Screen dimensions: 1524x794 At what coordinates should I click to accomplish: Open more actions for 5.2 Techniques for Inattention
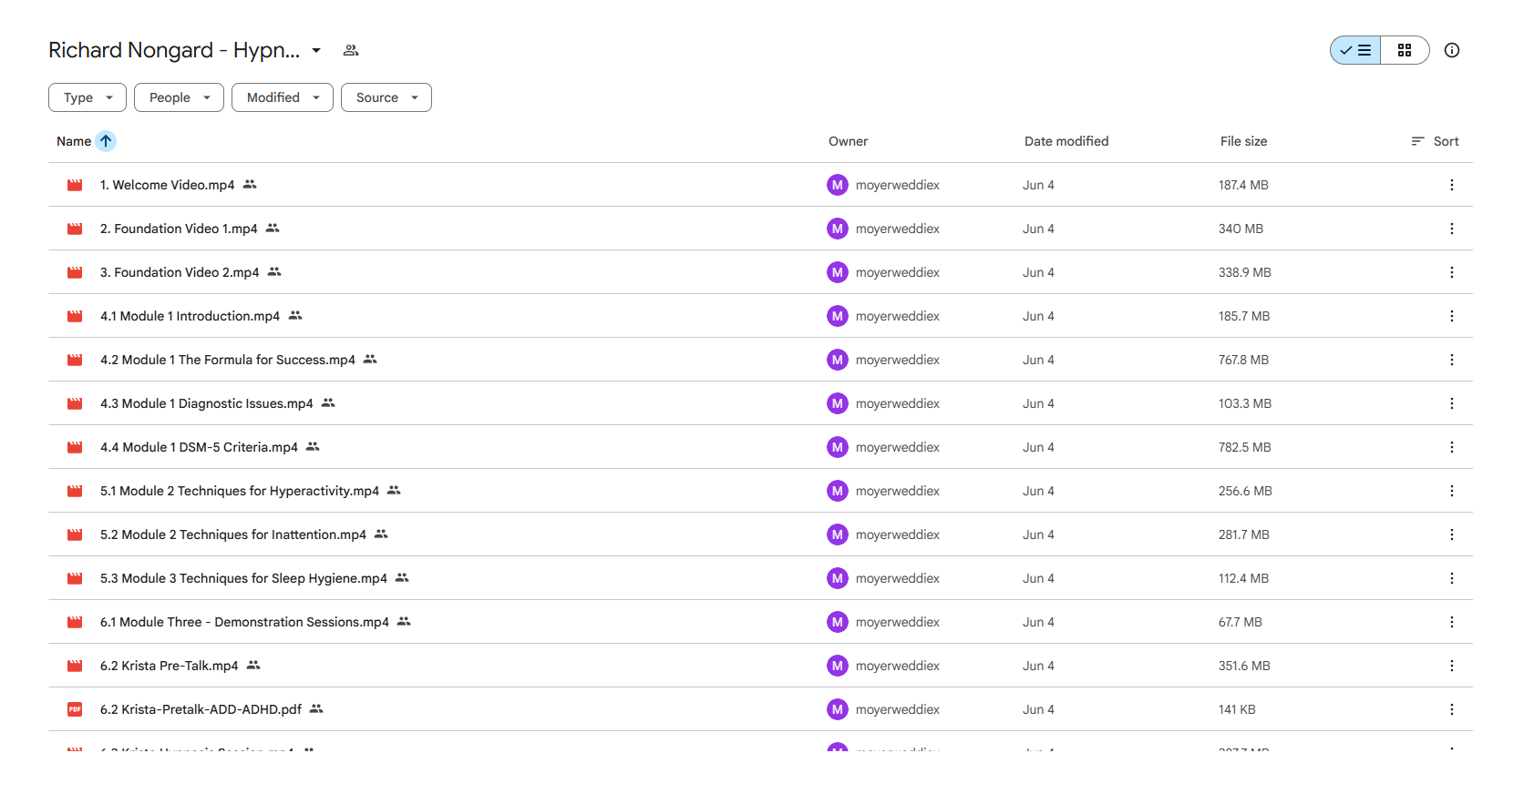click(1452, 534)
